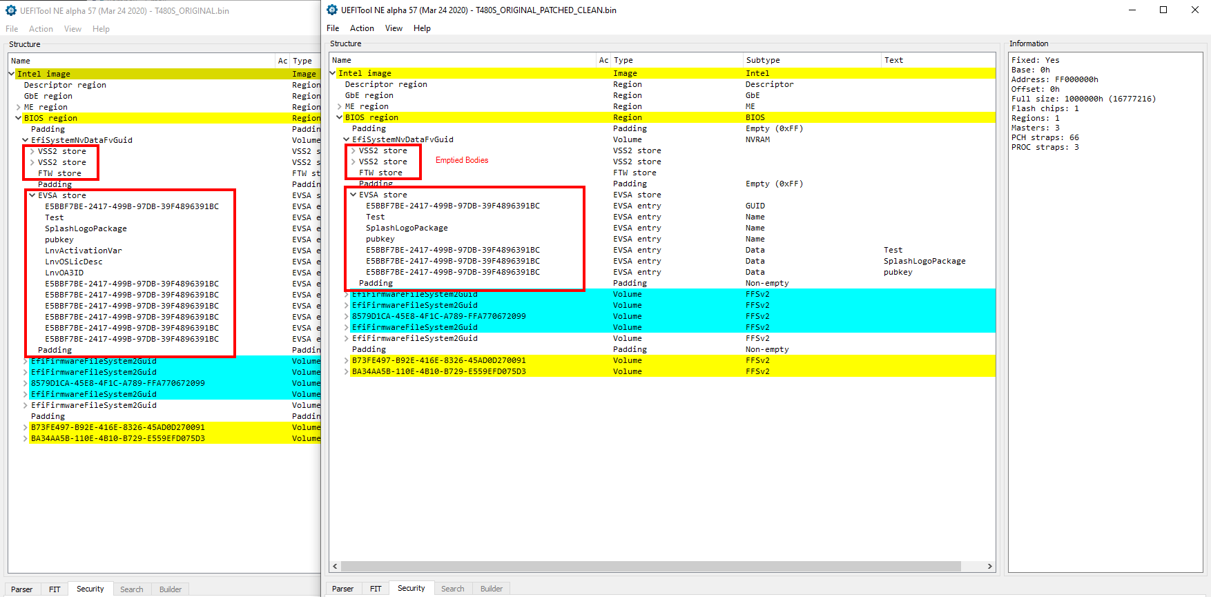Screen dimensions: 1211x597
Task: Expand ME region in right window
Action: pos(340,106)
